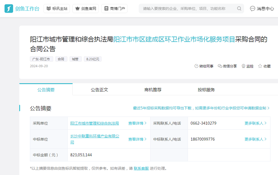Viewport: 278px width, 175px height.
Task: Switch to the 公告正文 tab
Action: click(x=99, y=90)
